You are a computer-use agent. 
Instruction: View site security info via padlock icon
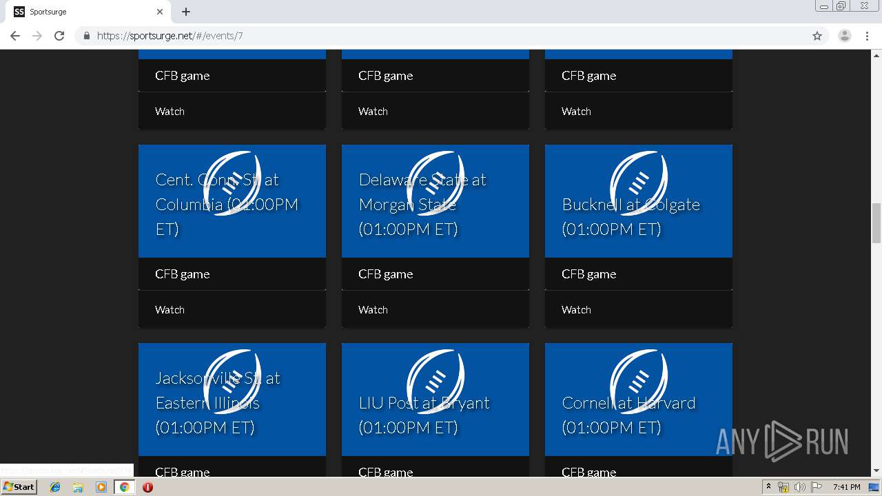point(87,36)
